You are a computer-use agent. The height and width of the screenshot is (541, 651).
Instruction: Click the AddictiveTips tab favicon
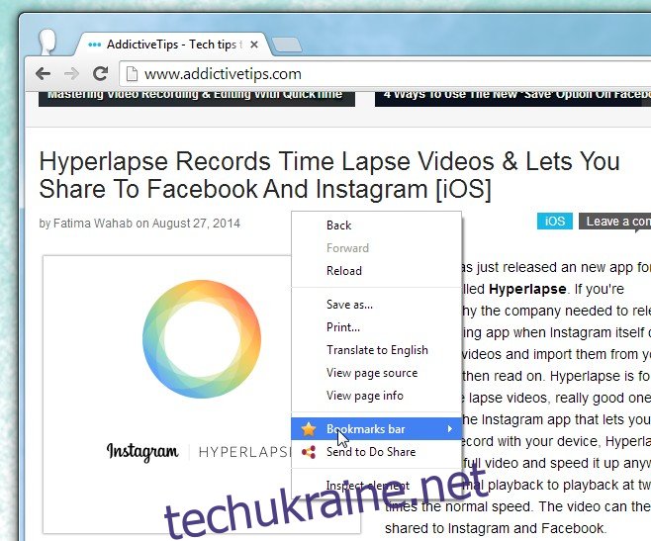95,45
